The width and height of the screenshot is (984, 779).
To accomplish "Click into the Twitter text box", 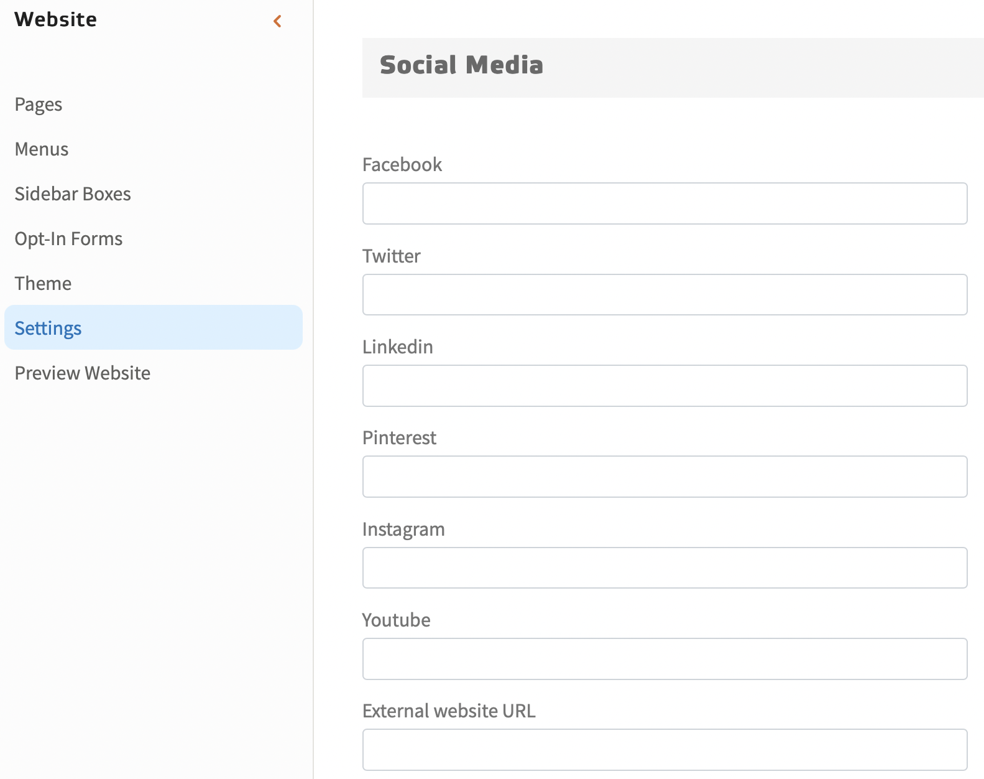I will tap(664, 295).
